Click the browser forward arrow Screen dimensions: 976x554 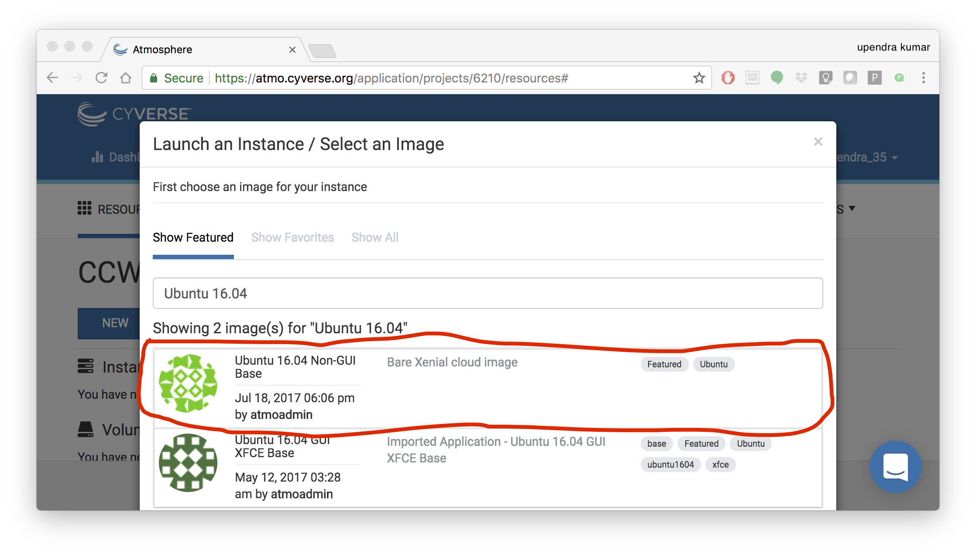[x=77, y=78]
